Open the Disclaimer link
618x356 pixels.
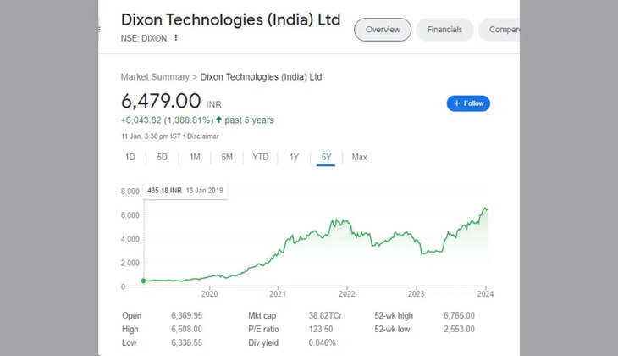[x=203, y=136]
